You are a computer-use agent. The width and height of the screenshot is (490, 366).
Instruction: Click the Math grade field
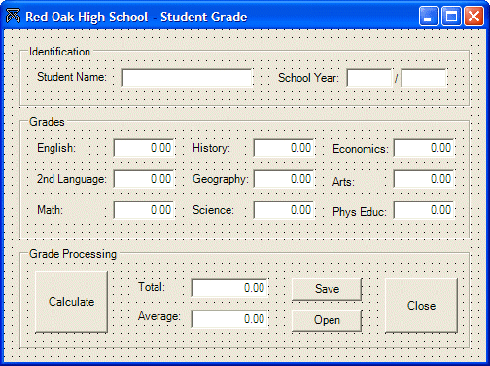coord(144,210)
